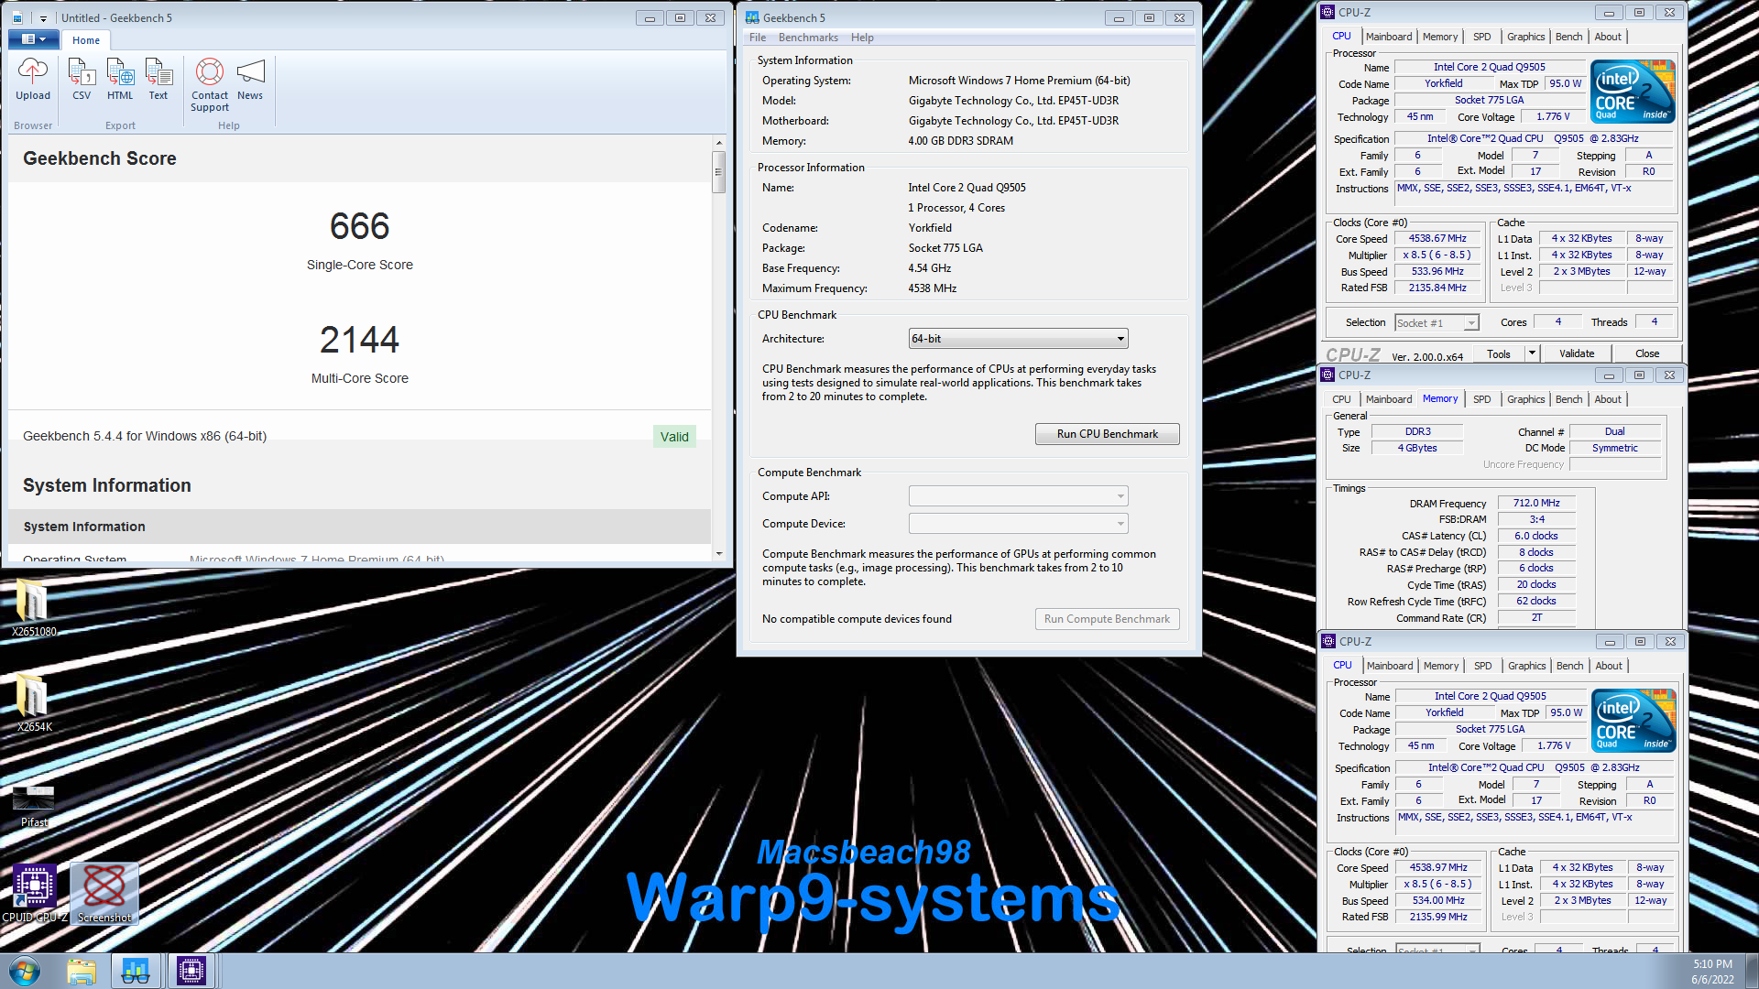Open Graphics tab in top CPU-Z window
The width and height of the screenshot is (1759, 989).
[1525, 37]
